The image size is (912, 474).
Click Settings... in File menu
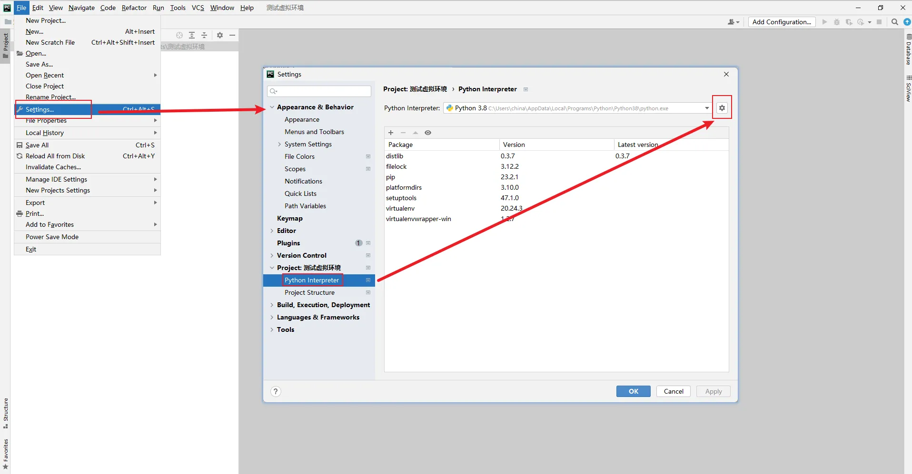point(87,109)
